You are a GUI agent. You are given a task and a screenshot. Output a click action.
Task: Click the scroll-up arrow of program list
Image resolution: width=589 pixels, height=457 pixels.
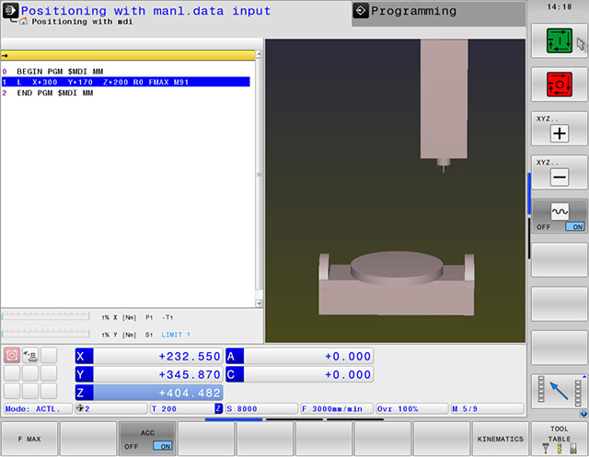[259, 54]
